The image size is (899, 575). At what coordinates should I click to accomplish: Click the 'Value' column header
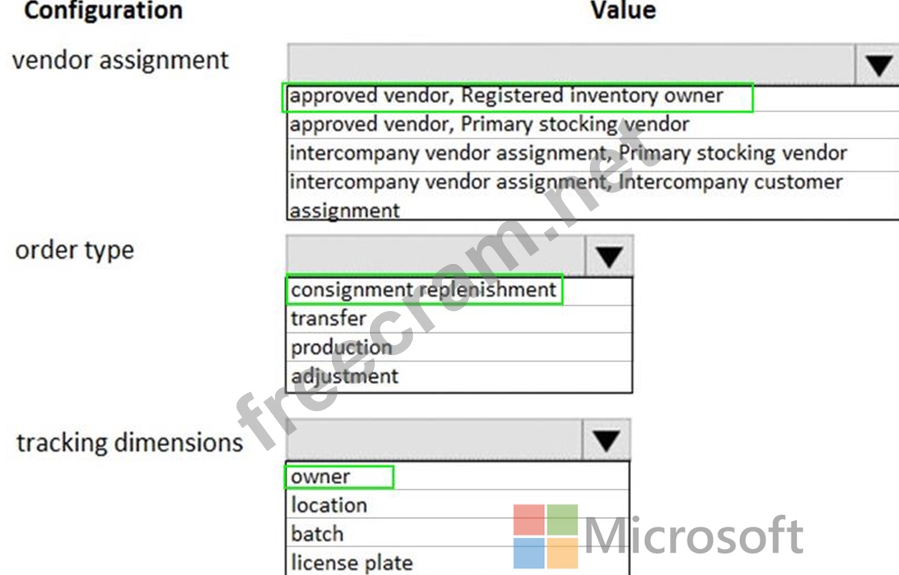[623, 10]
